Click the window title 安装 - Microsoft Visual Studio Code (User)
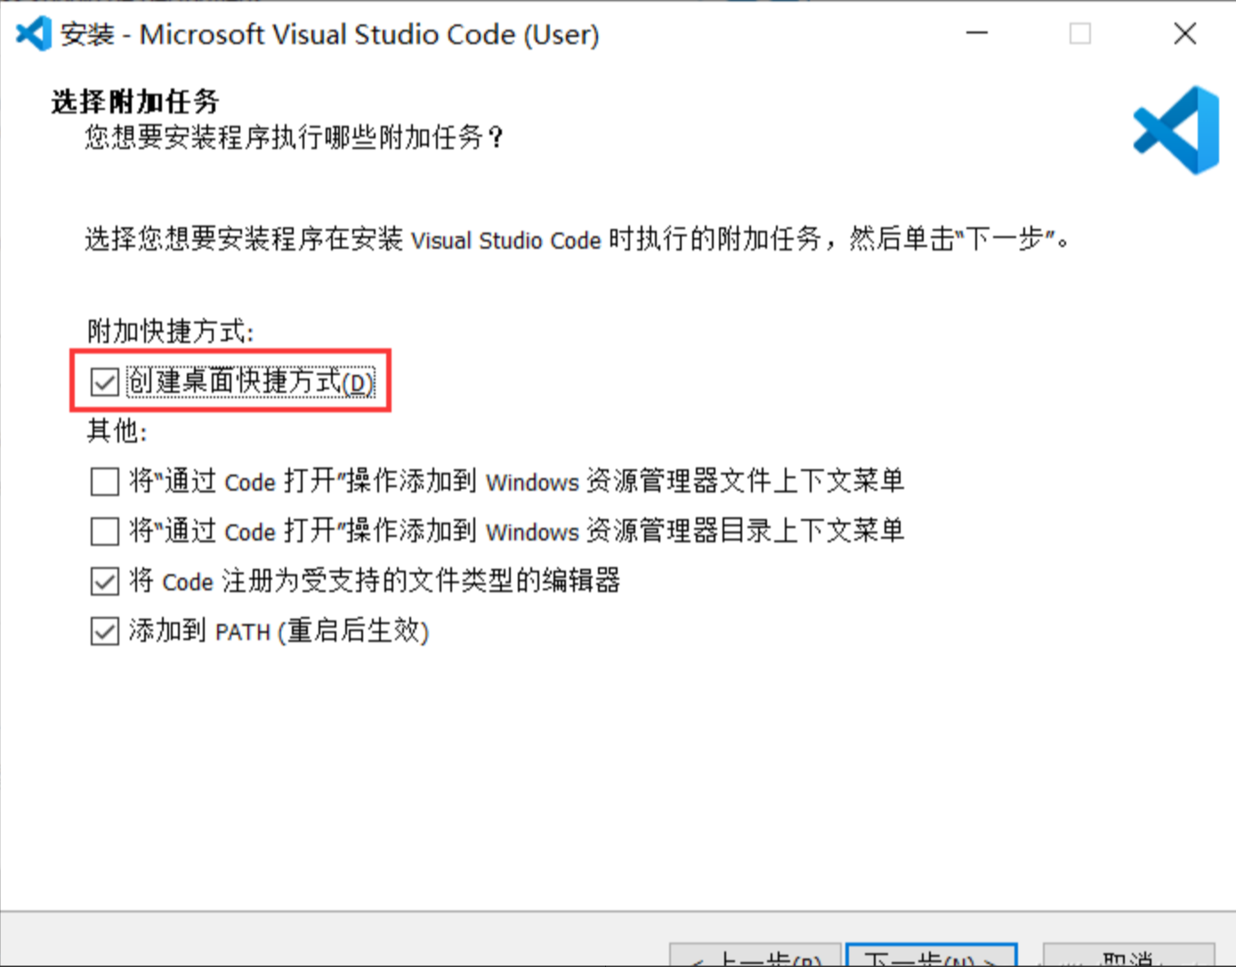 [x=330, y=34]
